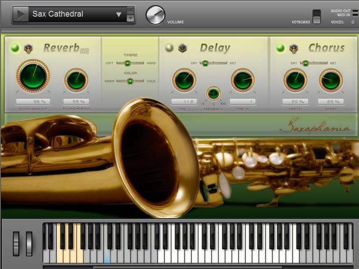This screenshot has height=269, width=359.
Task: Adjust the Volume knob
Action: (x=156, y=15)
